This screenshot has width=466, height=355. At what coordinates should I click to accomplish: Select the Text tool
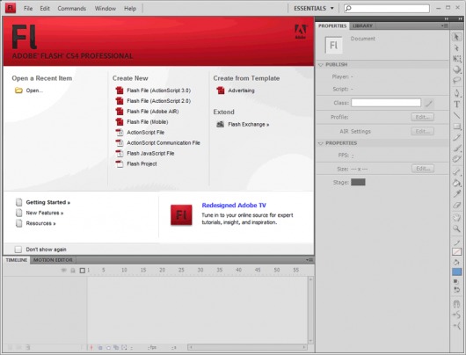pos(457,105)
